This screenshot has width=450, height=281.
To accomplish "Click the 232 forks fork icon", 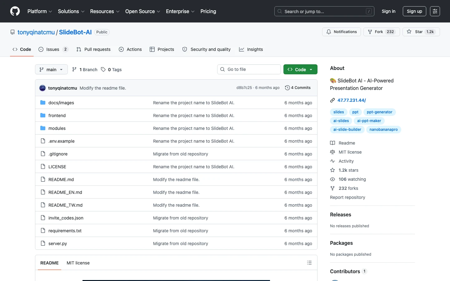I will [x=332, y=188].
